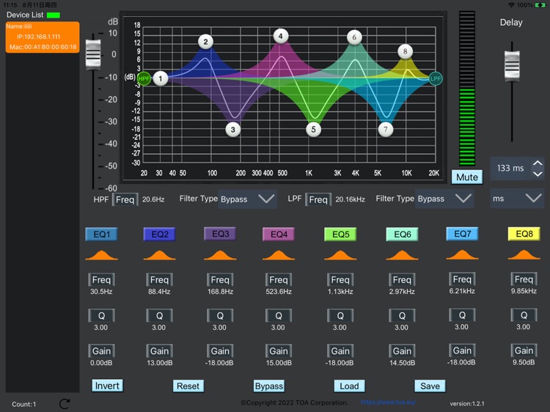The height and width of the screenshot is (412, 550).
Task: Click the EQ2 peak filter shape icon
Action: coord(160,255)
